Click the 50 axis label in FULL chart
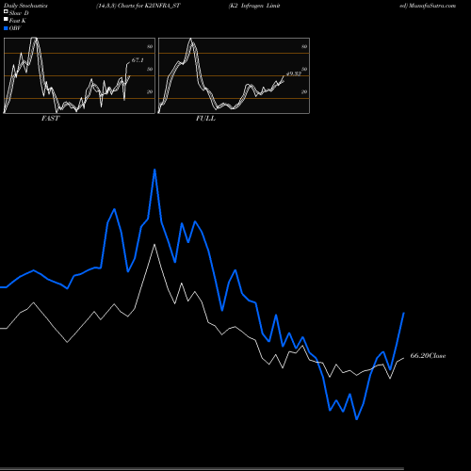Viewport: 471px width, 471px height. (304, 69)
